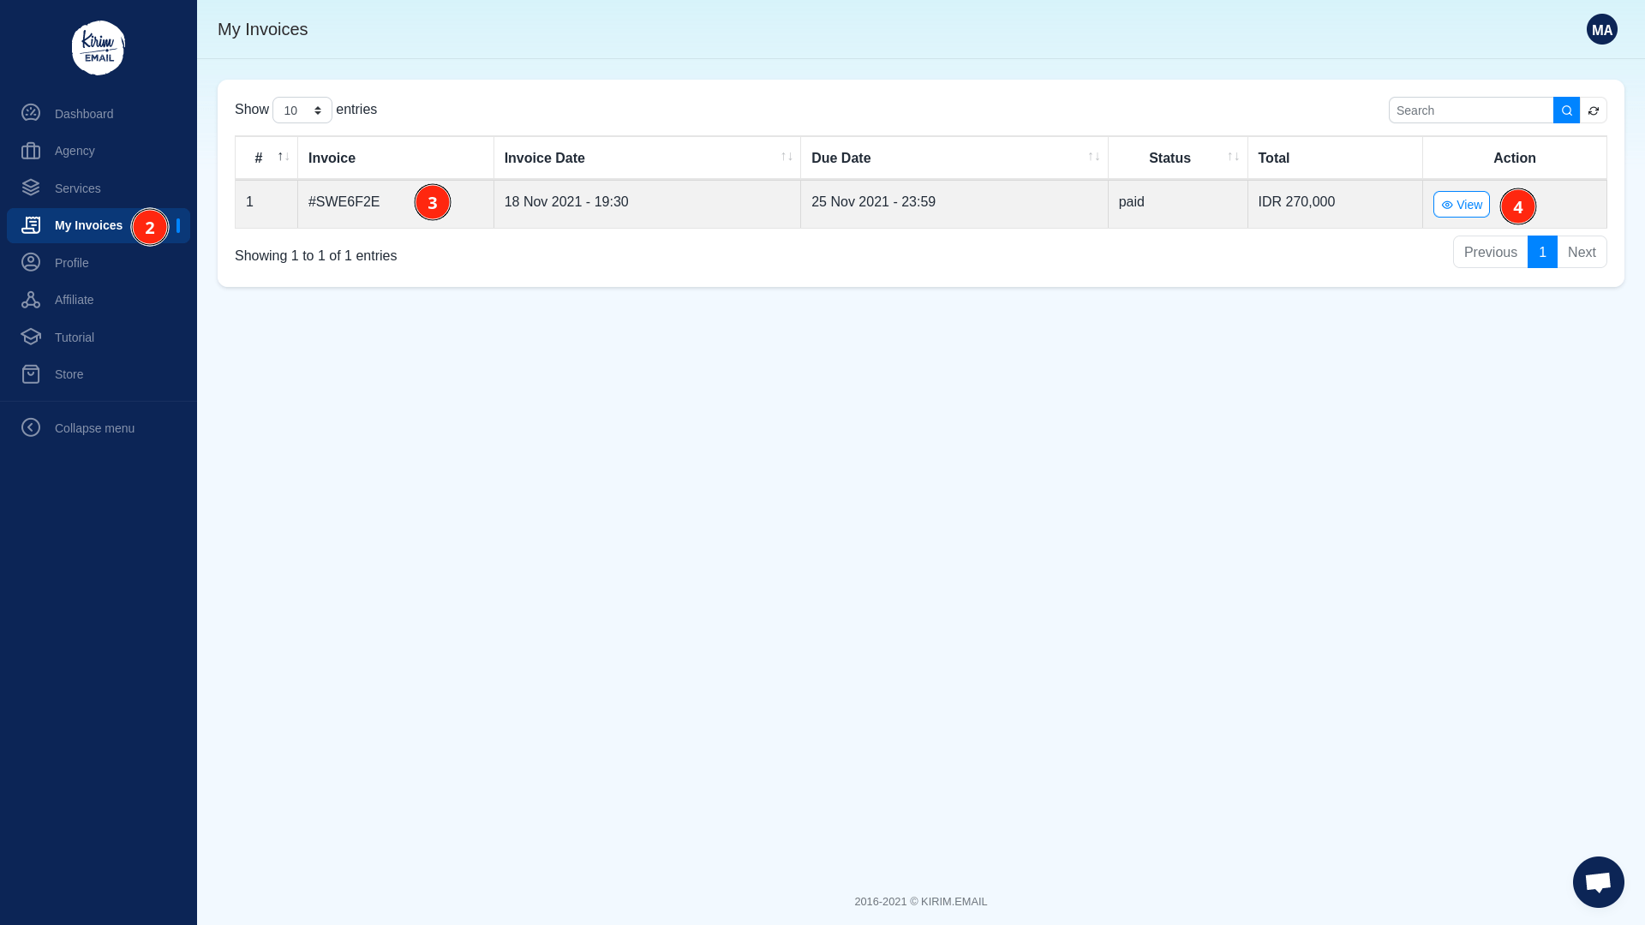
Task: View invoice #SWE6F2E details
Action: (1461, 204)
